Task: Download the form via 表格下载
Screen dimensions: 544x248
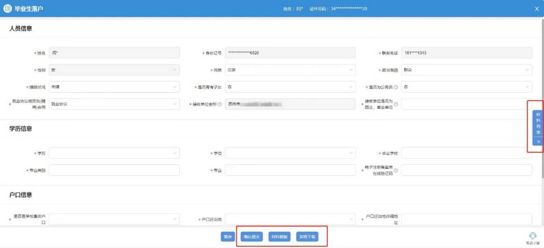Action: click(307, 237)
